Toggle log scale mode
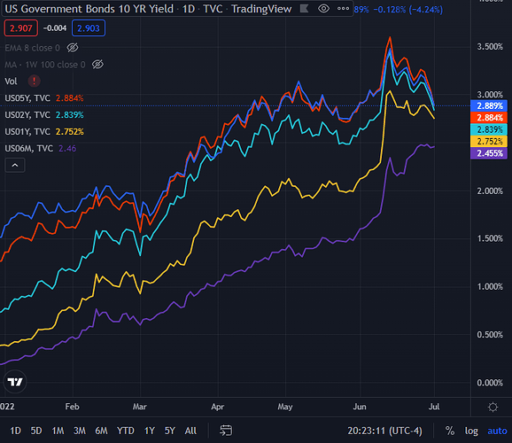This screenshot has height=443, width=512. tap(471, 431)
